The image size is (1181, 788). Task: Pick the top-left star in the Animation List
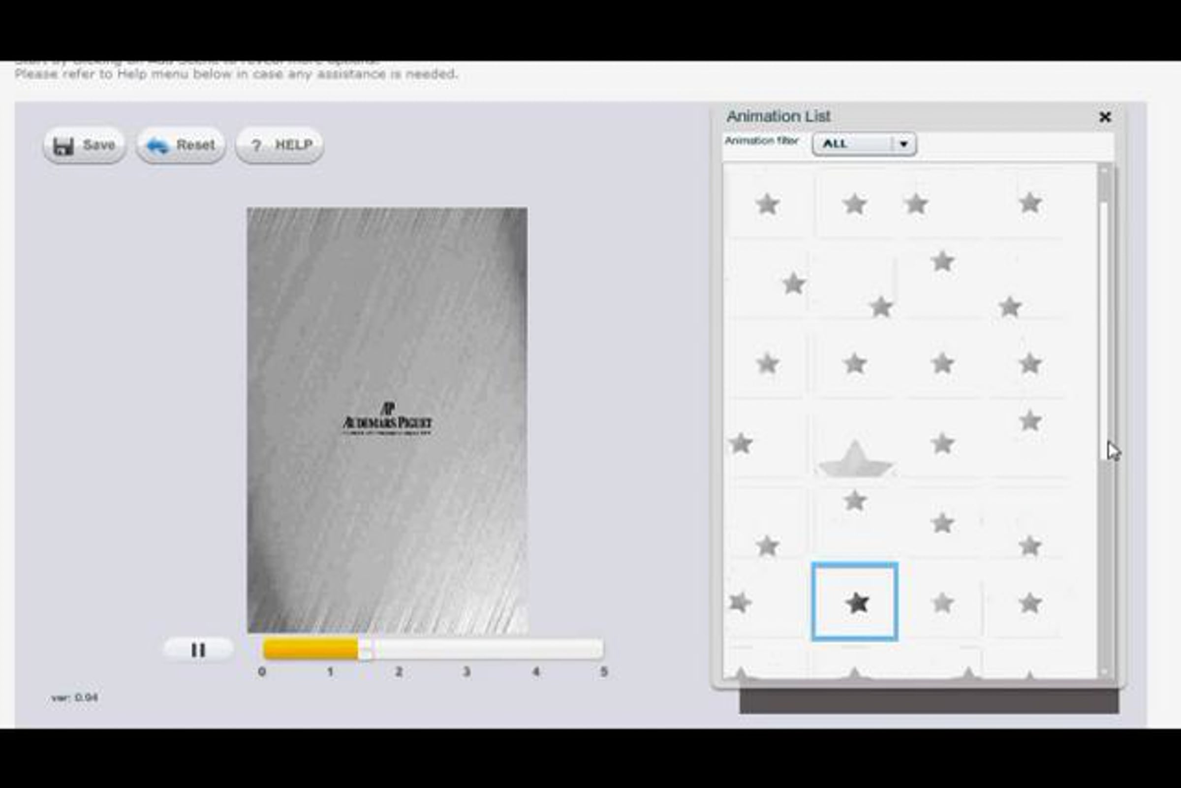(767, 204)
